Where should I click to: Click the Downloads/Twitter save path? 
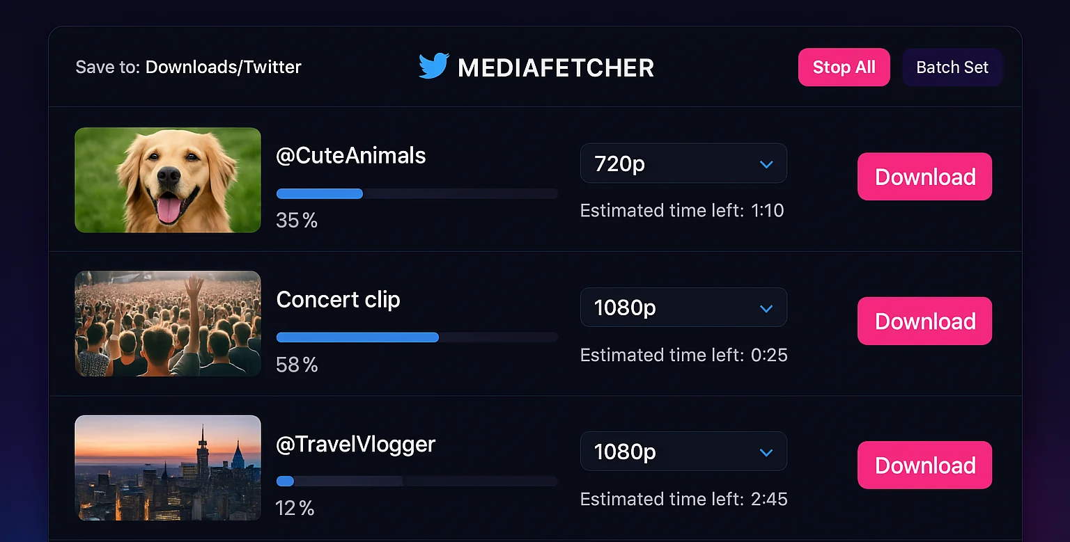(223, 67)
